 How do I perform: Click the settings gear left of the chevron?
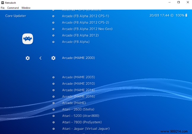pyautogui.click(x=28, y=58)
